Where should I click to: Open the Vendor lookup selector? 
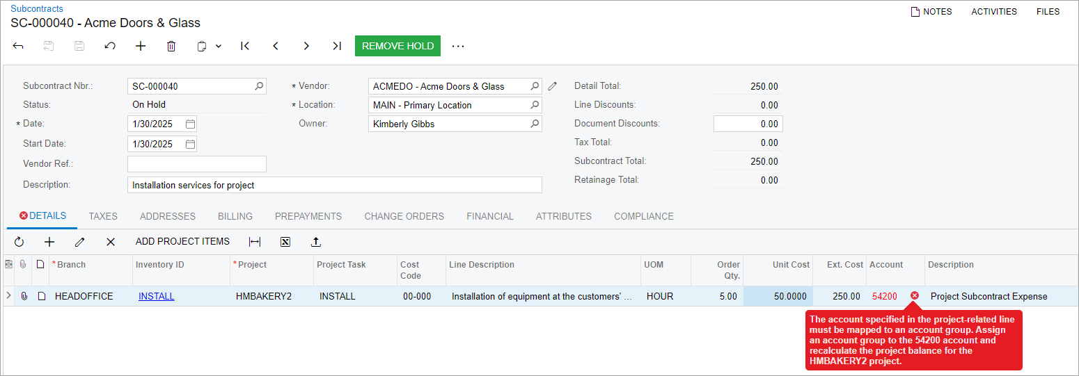(x=535, y=86)
